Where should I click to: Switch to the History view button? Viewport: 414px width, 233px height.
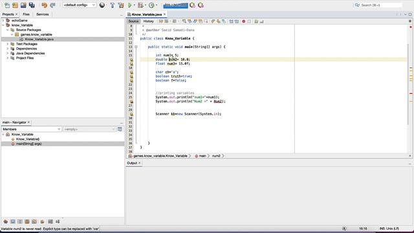coord(148,21)
